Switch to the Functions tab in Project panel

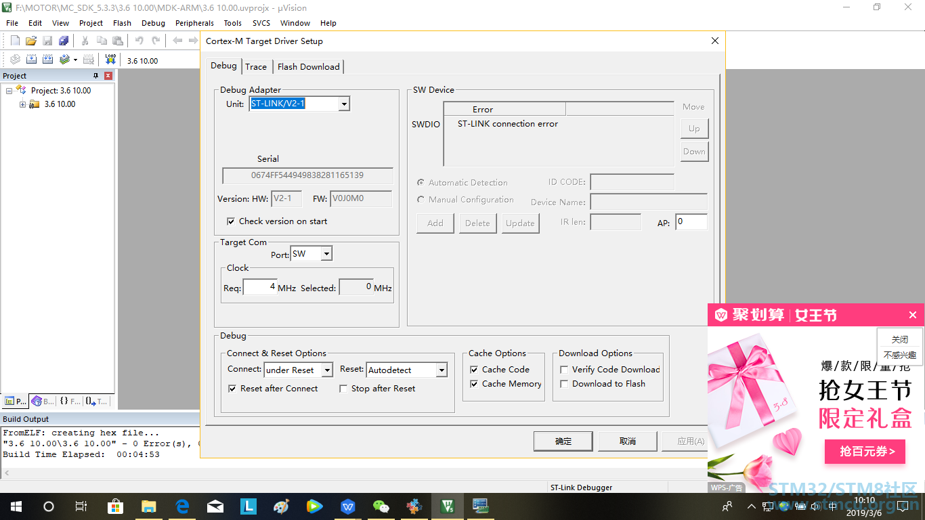70,402
